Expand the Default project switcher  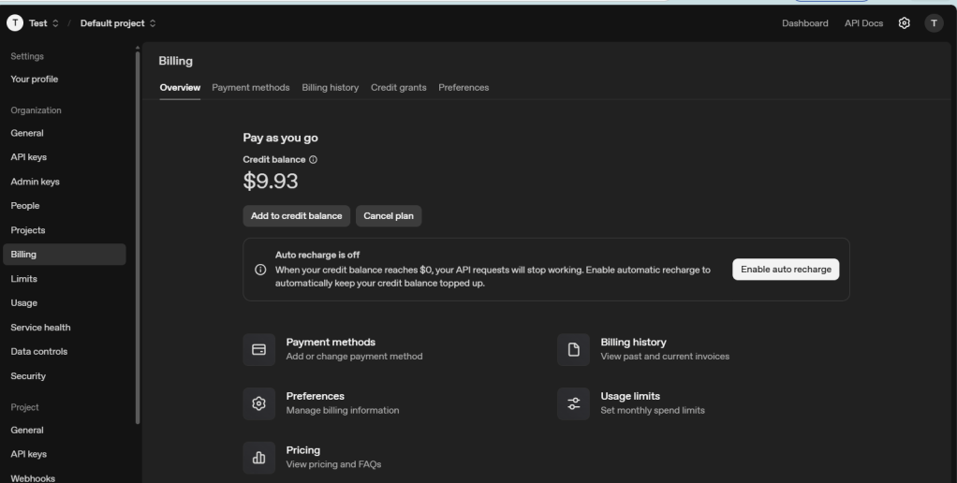[118, 23]
